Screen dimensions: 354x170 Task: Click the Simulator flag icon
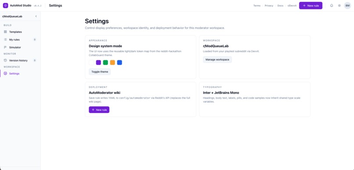coord(5,47)
